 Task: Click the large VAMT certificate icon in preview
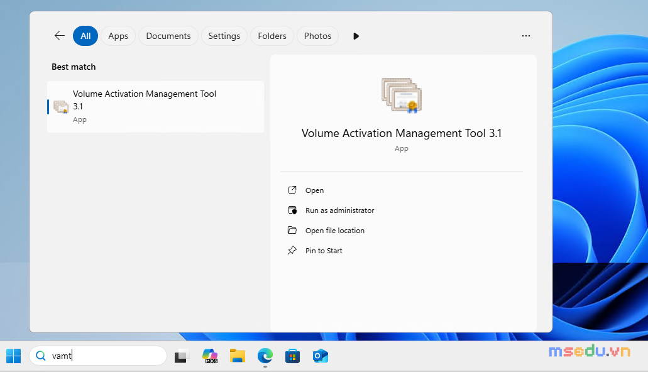pyautogui.click(x=401, y=96)
